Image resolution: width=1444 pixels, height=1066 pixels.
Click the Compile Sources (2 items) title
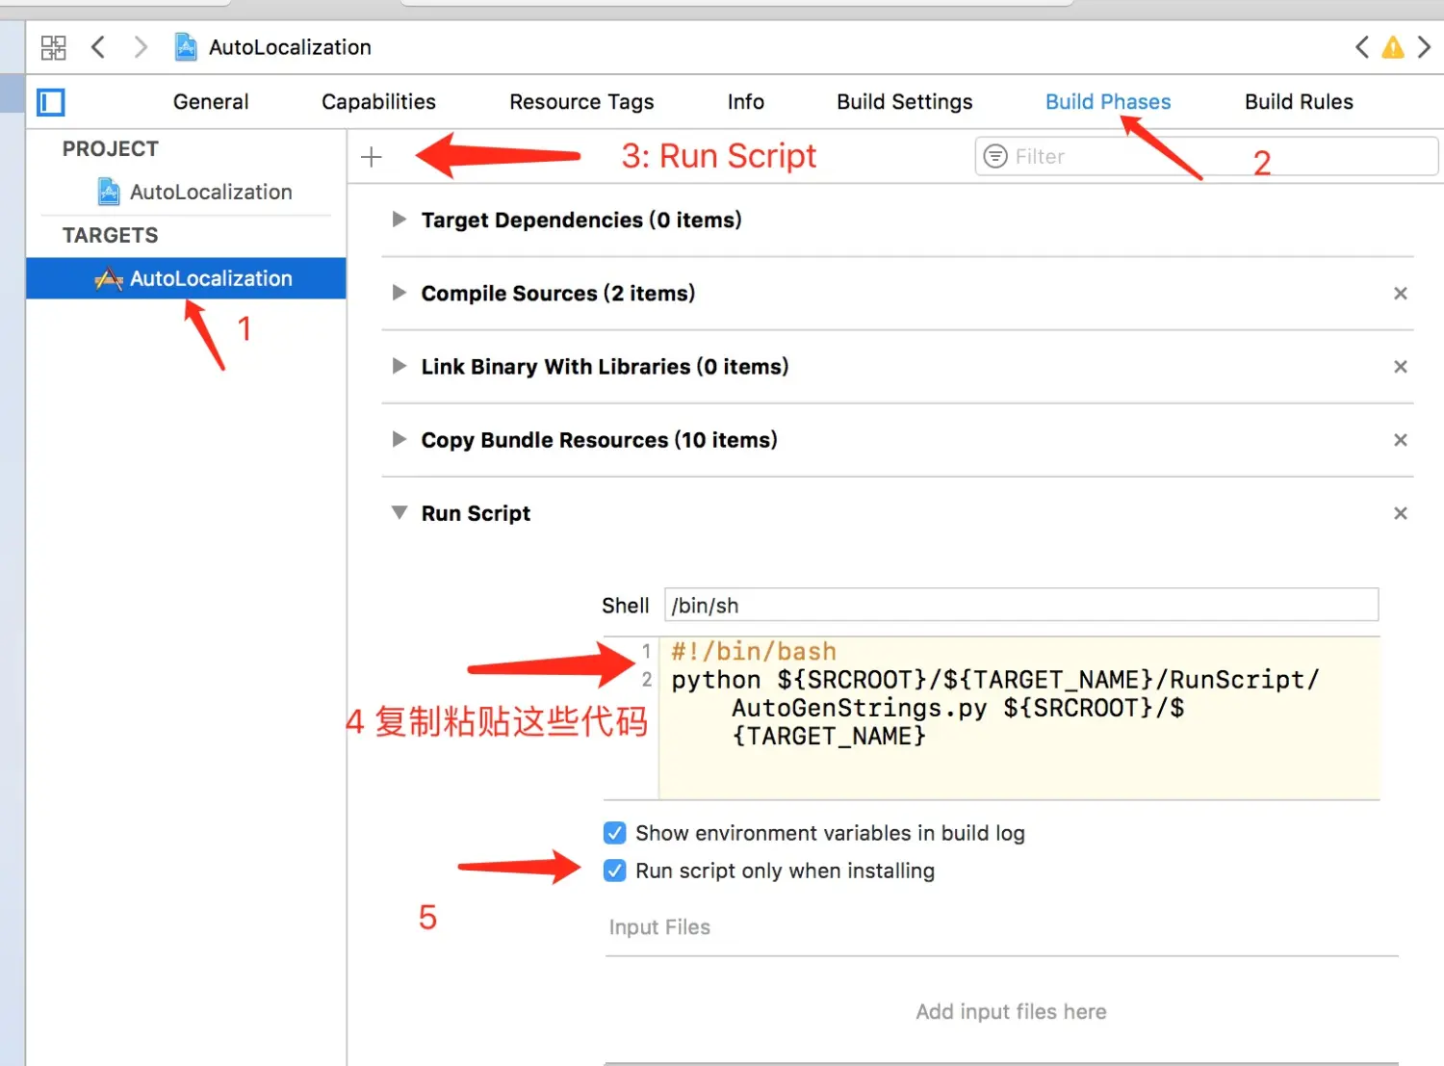click(x=558, y=294)
